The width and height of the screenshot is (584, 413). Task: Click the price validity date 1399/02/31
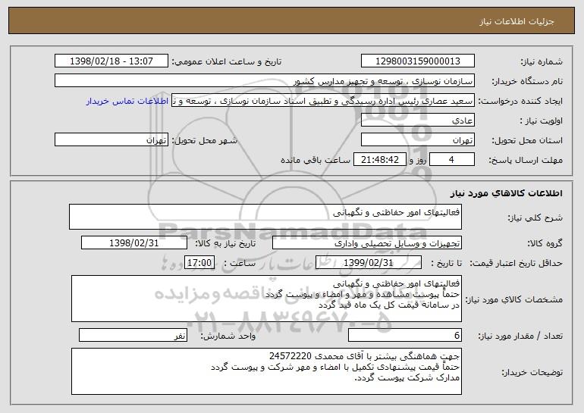tap(369, 263)
